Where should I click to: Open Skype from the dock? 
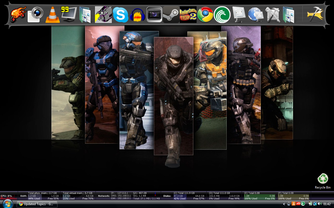(x=121, y=15)
